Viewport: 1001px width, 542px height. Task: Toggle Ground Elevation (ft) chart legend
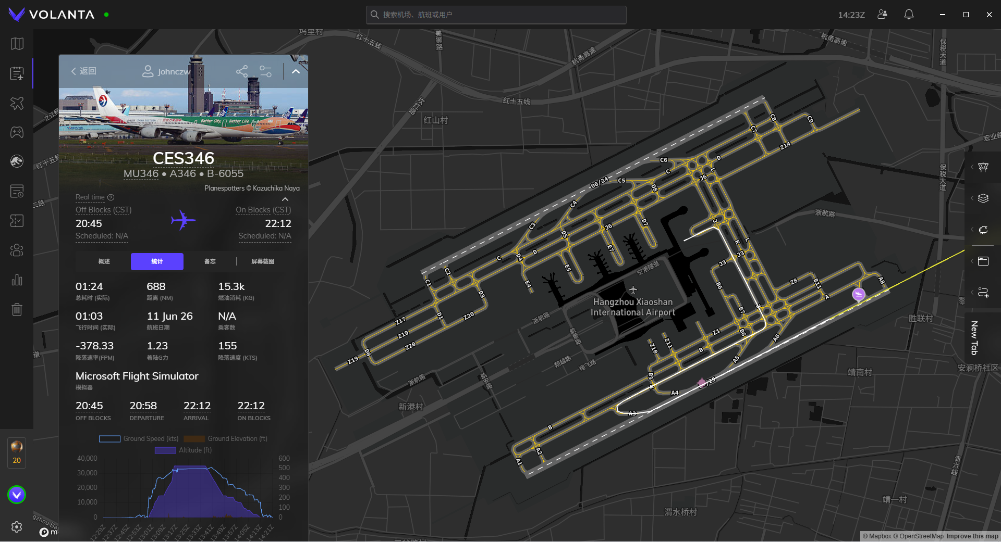click(225, 439)
